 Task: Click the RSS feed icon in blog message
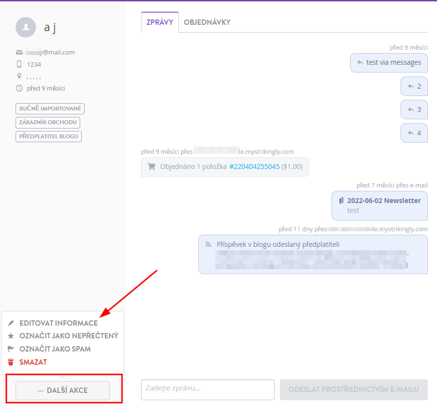tap(208, 244)
